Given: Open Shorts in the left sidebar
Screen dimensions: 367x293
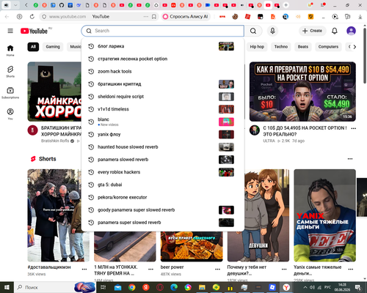Looking at the screenshot, I should (10, 72).
